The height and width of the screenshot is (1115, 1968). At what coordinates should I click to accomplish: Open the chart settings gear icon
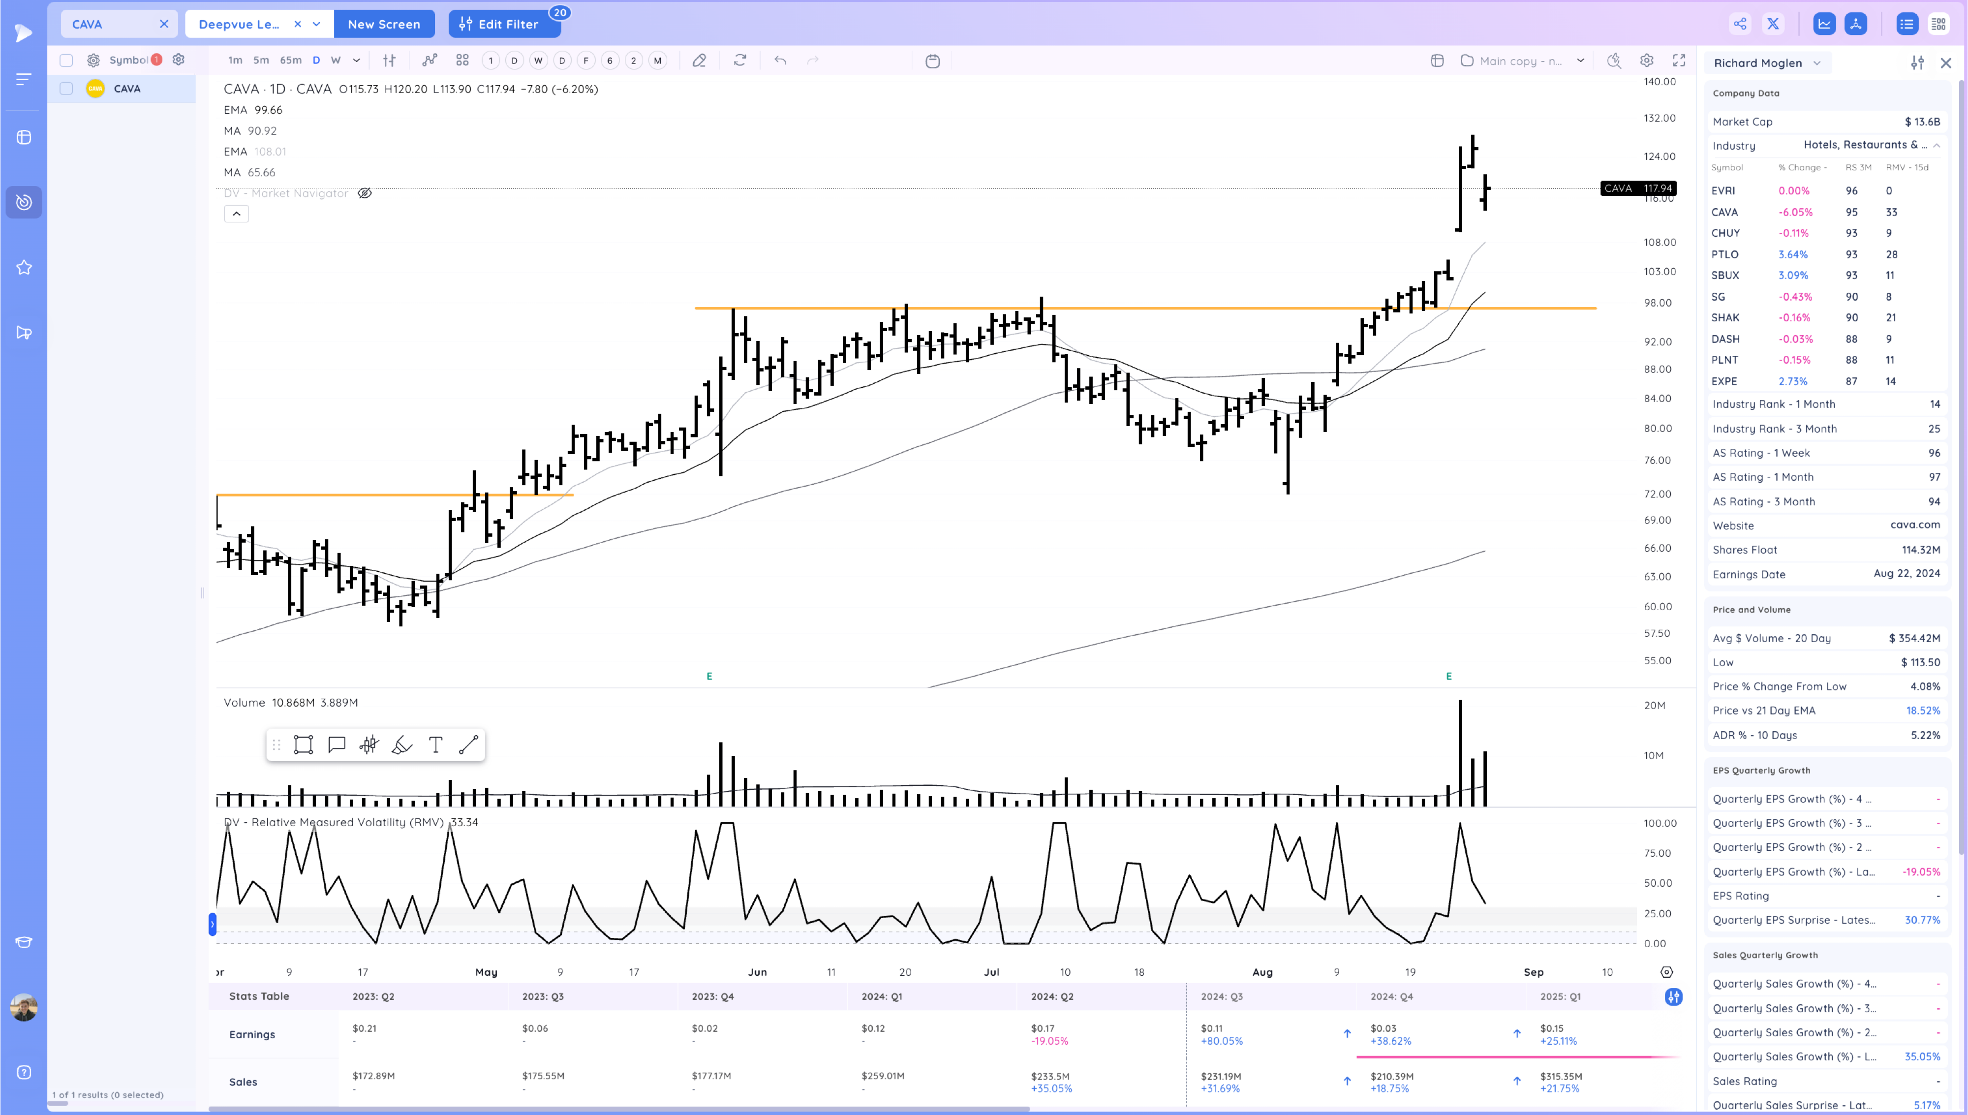tap(1647, 61)
